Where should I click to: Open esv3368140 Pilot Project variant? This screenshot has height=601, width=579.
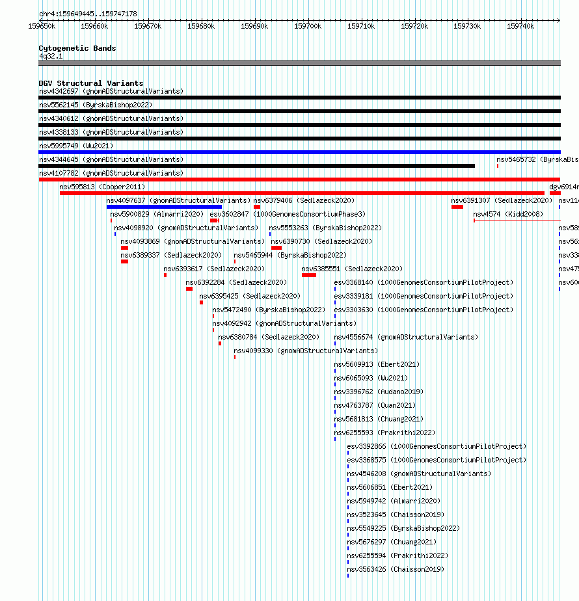[x=424, y=282]
